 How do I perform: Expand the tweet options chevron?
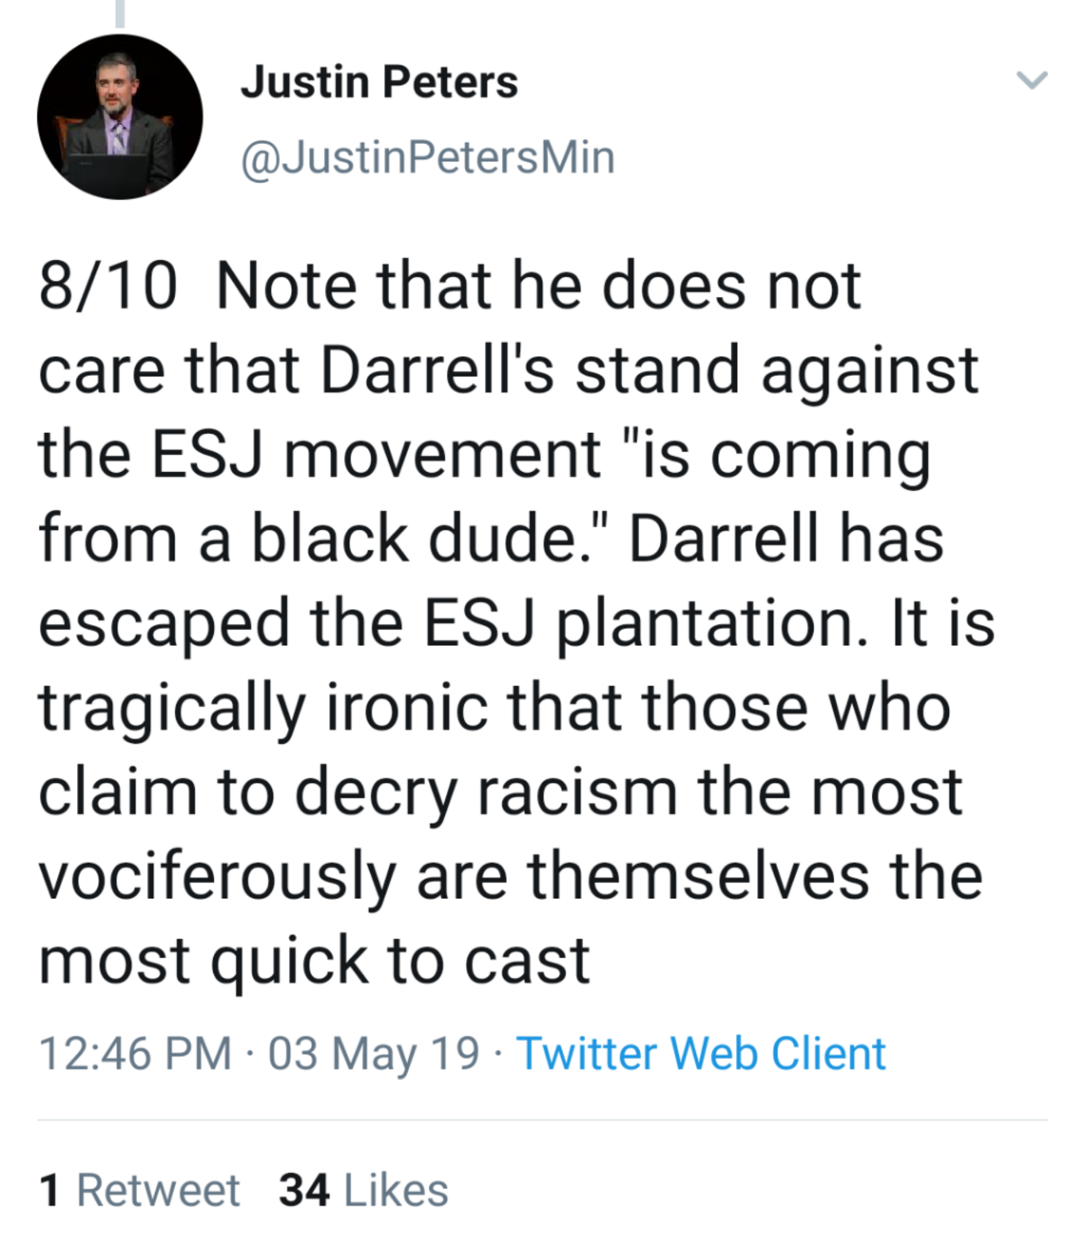point(1032,80)
